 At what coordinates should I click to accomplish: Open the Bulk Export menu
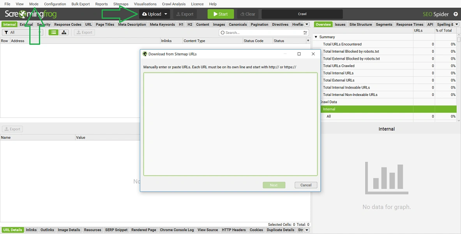pyautogui.click(x=81, y=4)
